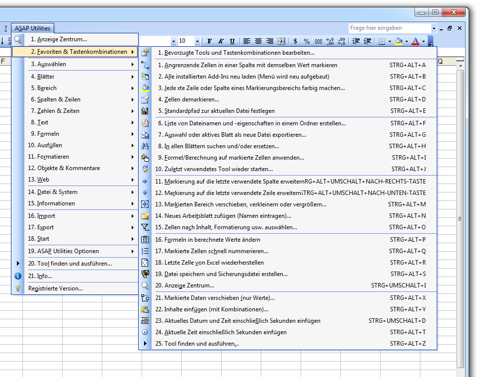The image size is (479, 377).
Task: Click the borders toolbar icon
Action: click(382, 41)
